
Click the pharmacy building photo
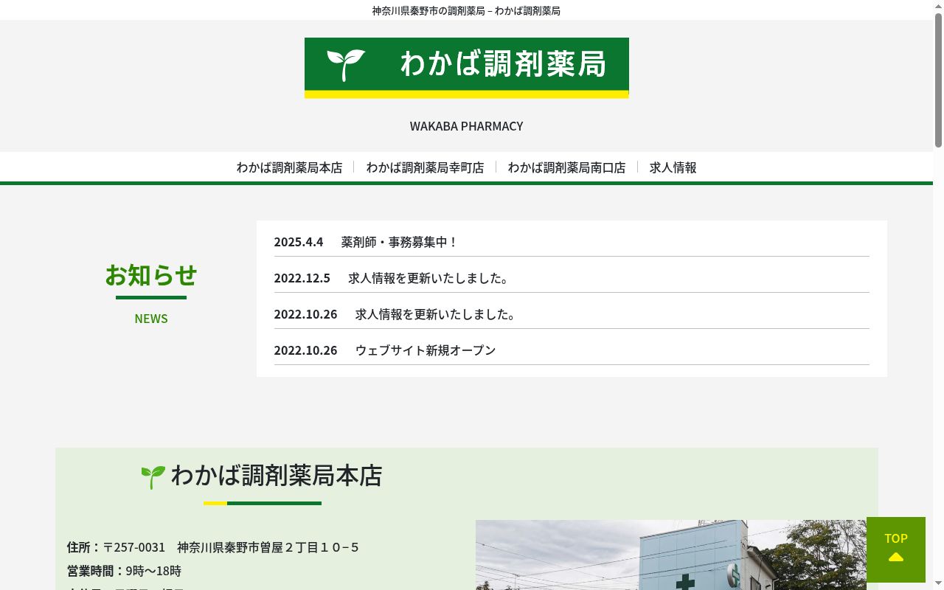coord(671,555)
